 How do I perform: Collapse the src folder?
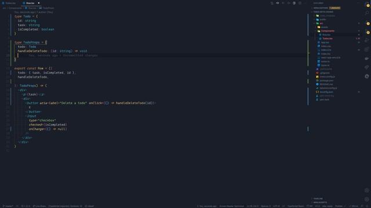pos(321,23)
